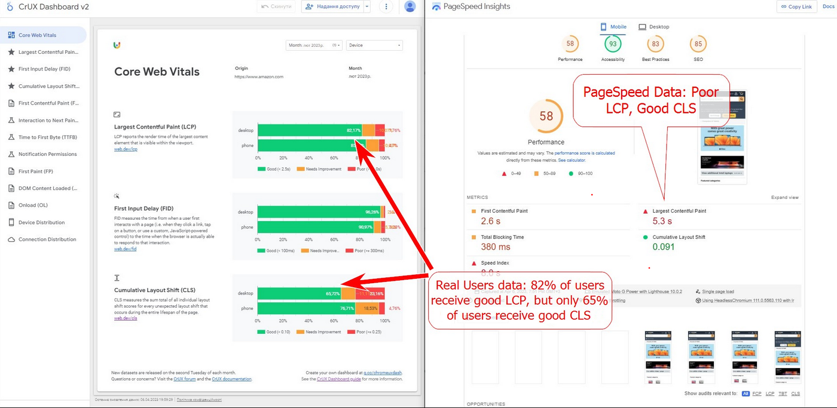The height and width of the screenshot is (408, 837).
Task: Open the user account avatar
Action: point(410,7)
